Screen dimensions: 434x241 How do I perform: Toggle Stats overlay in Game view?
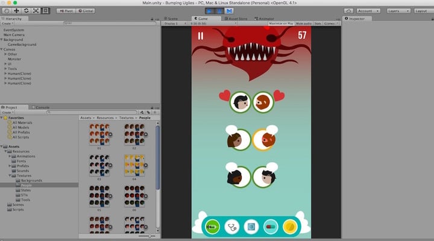click(x=318, y=23)
